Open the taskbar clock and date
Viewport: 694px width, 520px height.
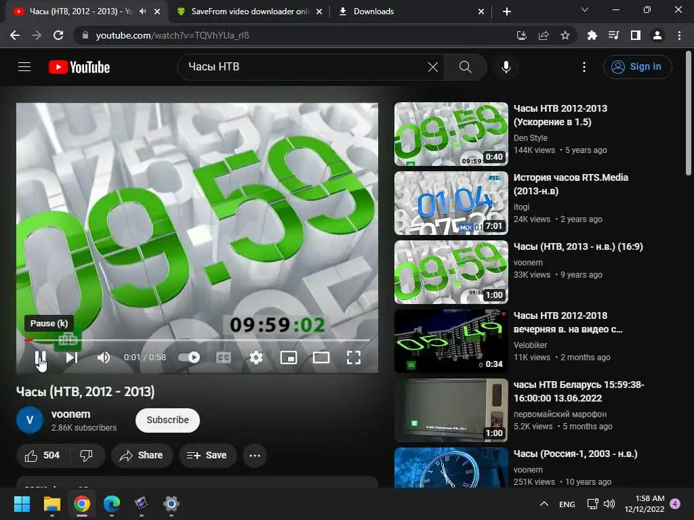645,504
